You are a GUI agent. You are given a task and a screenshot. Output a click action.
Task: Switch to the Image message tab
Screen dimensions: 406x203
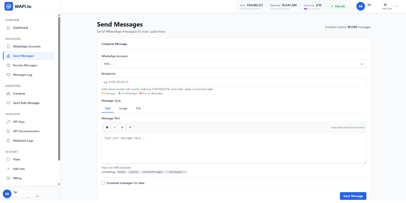[123, 108]
